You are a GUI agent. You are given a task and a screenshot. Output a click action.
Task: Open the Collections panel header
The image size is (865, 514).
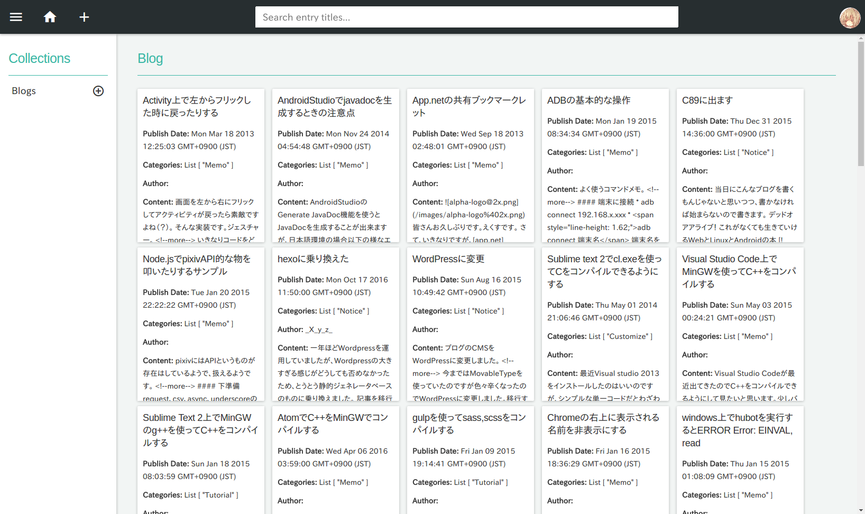coord(39,58)
